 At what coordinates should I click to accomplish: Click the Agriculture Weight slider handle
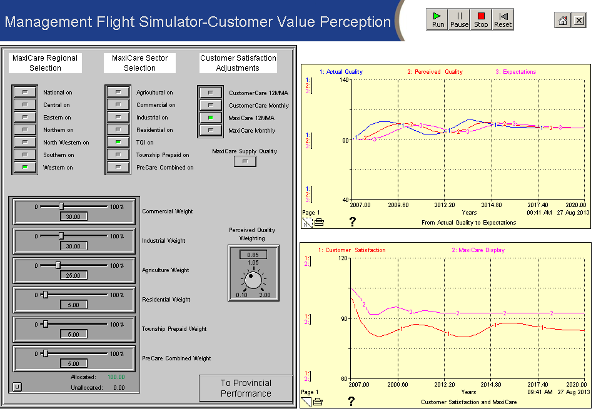click(x=58, y=265)
